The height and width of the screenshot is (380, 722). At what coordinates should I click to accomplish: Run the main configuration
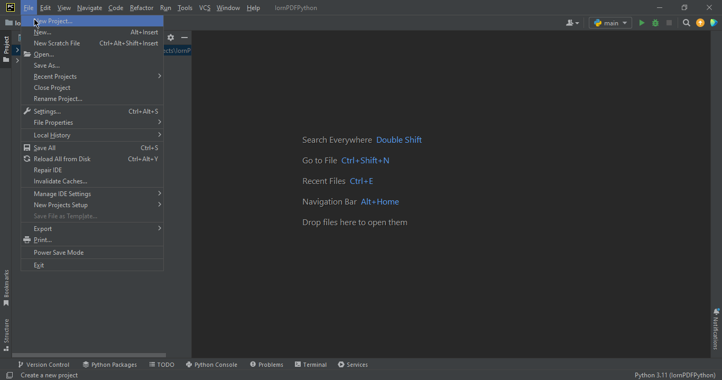[641, 23]
